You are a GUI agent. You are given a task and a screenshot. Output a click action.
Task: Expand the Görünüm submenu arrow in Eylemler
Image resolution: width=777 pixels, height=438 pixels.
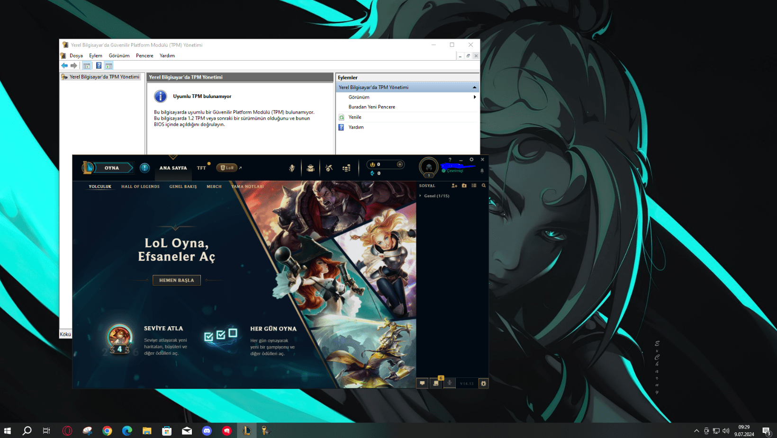(475, 97)
